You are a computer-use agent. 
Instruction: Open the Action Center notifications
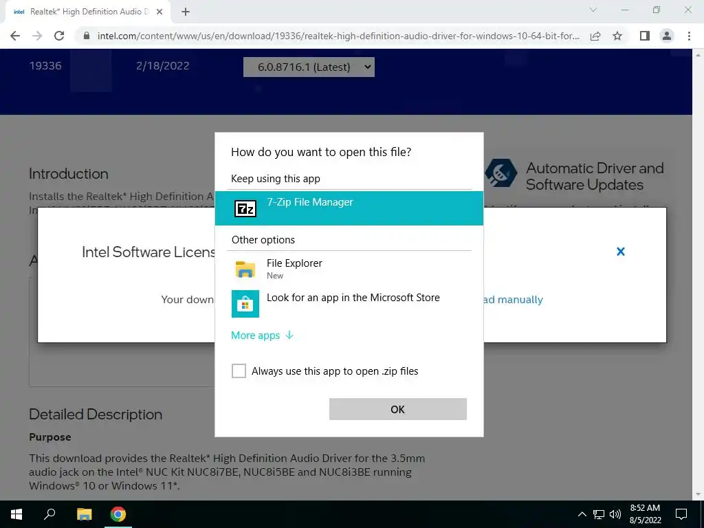(x=681, y=514)
